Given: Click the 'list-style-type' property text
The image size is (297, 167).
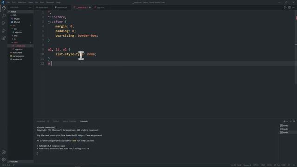Looking at the screenshot, I should 69,54.
